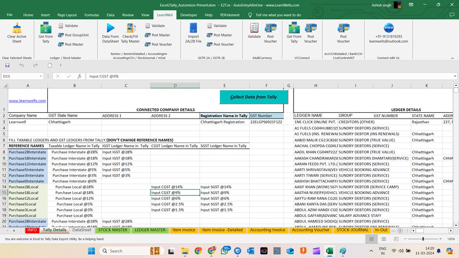Click the Clear Active Sheet broom icon
The image size is (459, 258).
pyautogui.click(x=17, y=28)
